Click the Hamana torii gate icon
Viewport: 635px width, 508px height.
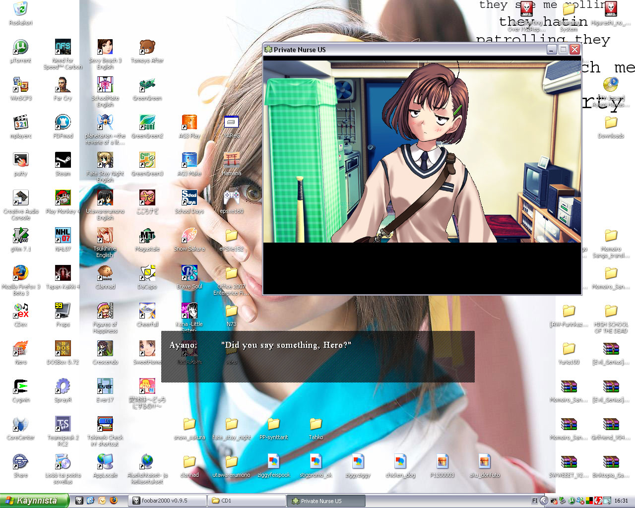point(232,160)
